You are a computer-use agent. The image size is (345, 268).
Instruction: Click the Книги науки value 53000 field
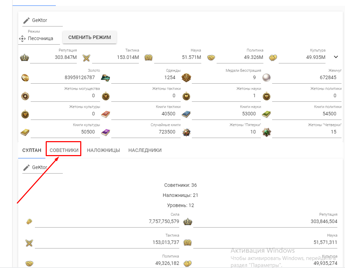click(x=226, y=114)
